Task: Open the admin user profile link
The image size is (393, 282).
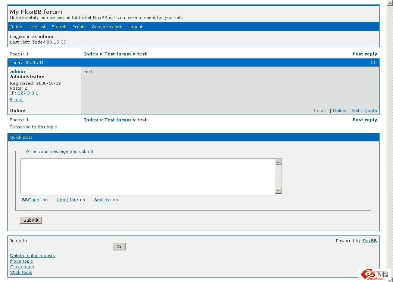Action: pyautogui.click(x=18, y=72)
